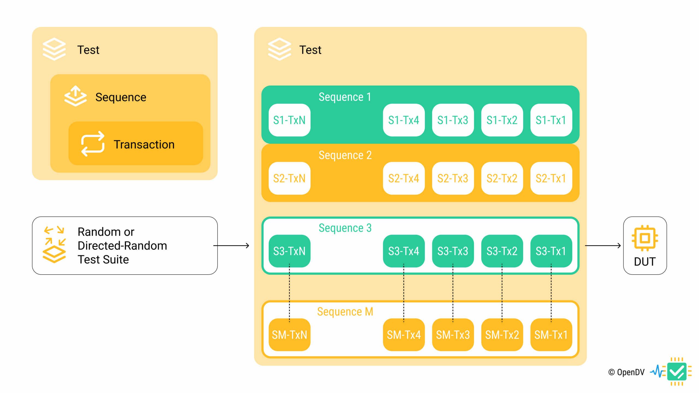This screenshot has height=393, width=699.
Task: Click the Sequence M title text
Action: pyautogui.click(x=345, y=311)
